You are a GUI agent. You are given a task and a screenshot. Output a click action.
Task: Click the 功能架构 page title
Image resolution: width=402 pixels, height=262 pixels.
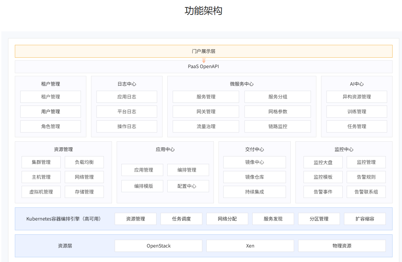tap(203, 11)
